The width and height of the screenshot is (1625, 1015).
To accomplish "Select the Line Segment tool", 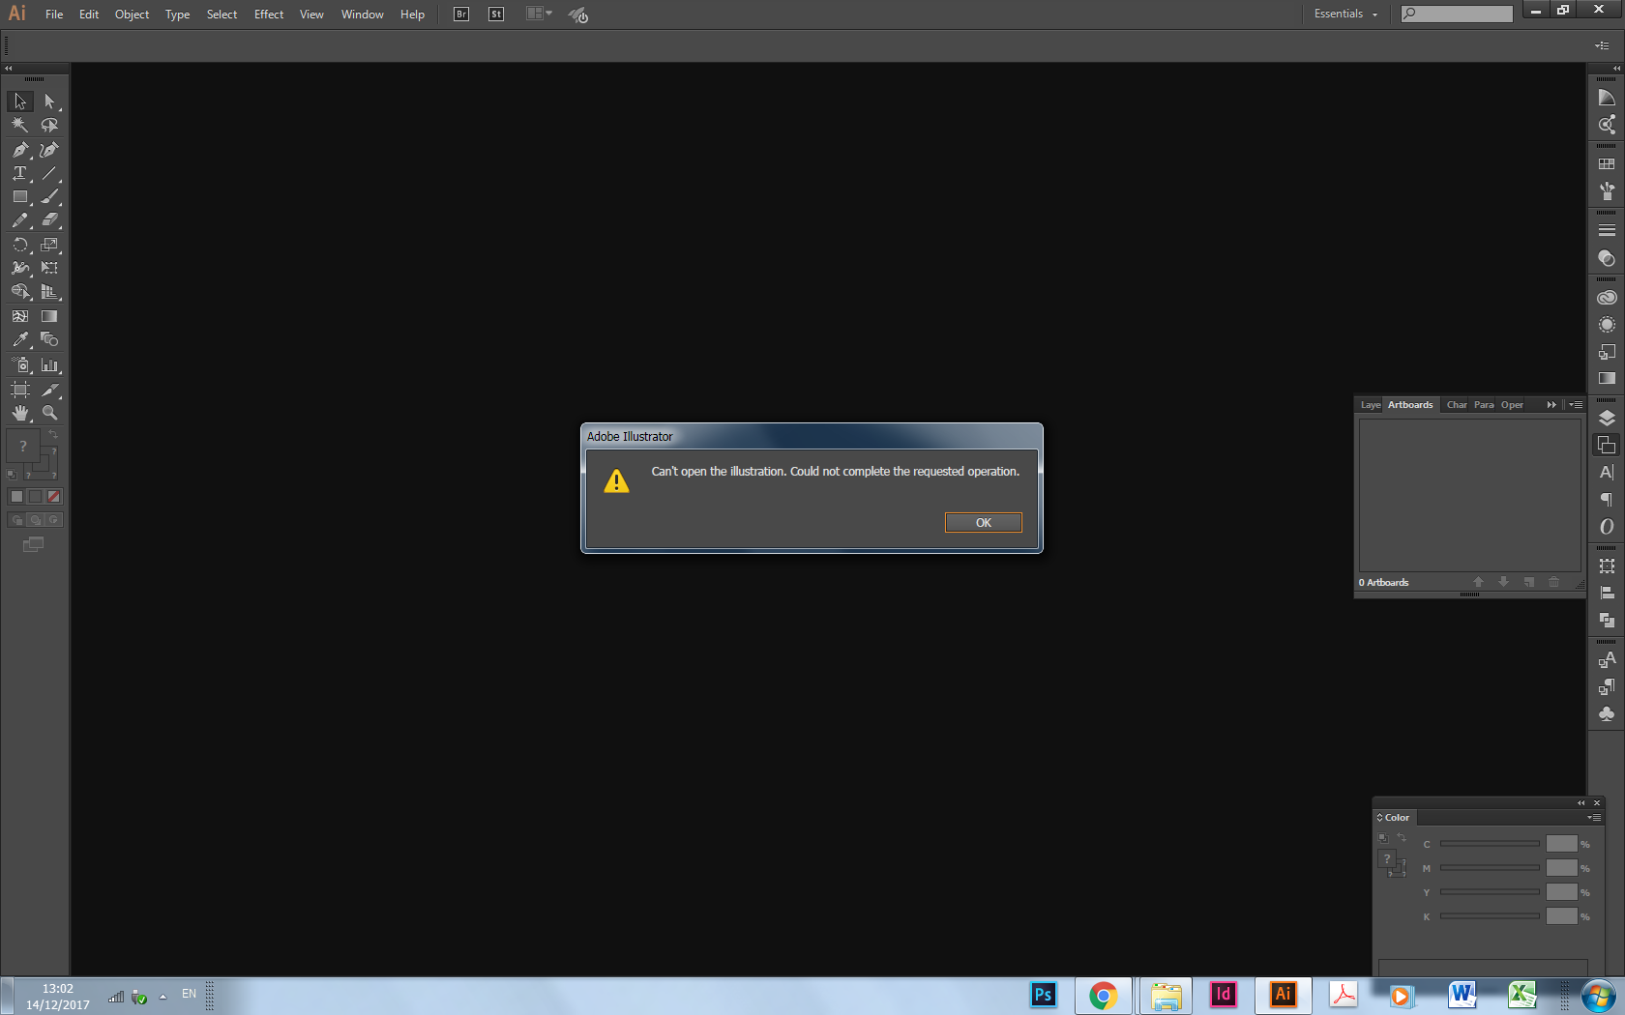I will coord(49,173).
